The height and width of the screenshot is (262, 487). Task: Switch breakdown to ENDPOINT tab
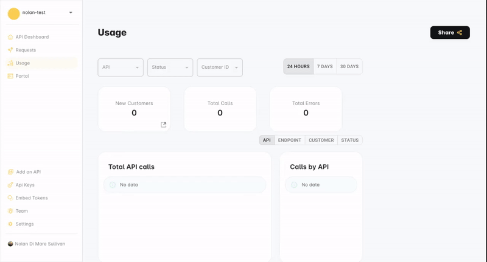pos(290,140)
